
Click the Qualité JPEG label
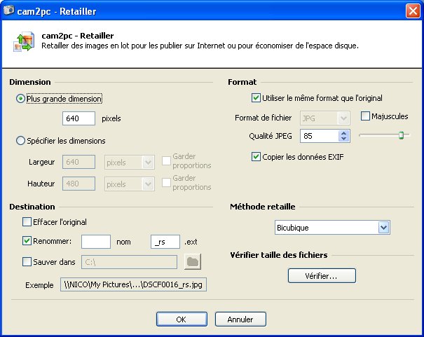tap(271, 136)
